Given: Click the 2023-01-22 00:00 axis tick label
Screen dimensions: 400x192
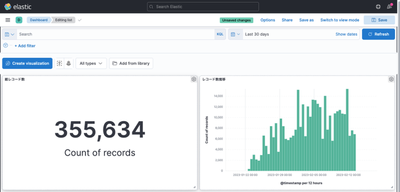Looking at the screenshot, I should click(245, 175).
